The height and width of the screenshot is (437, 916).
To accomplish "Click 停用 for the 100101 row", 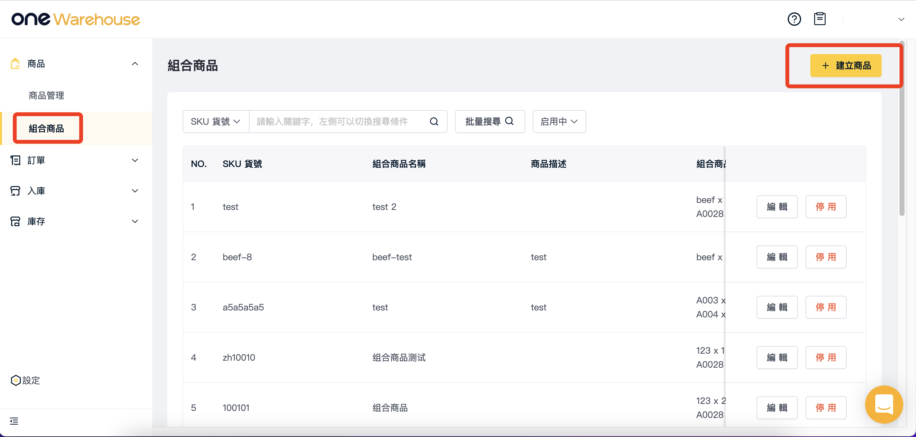I will coord(826,408).
